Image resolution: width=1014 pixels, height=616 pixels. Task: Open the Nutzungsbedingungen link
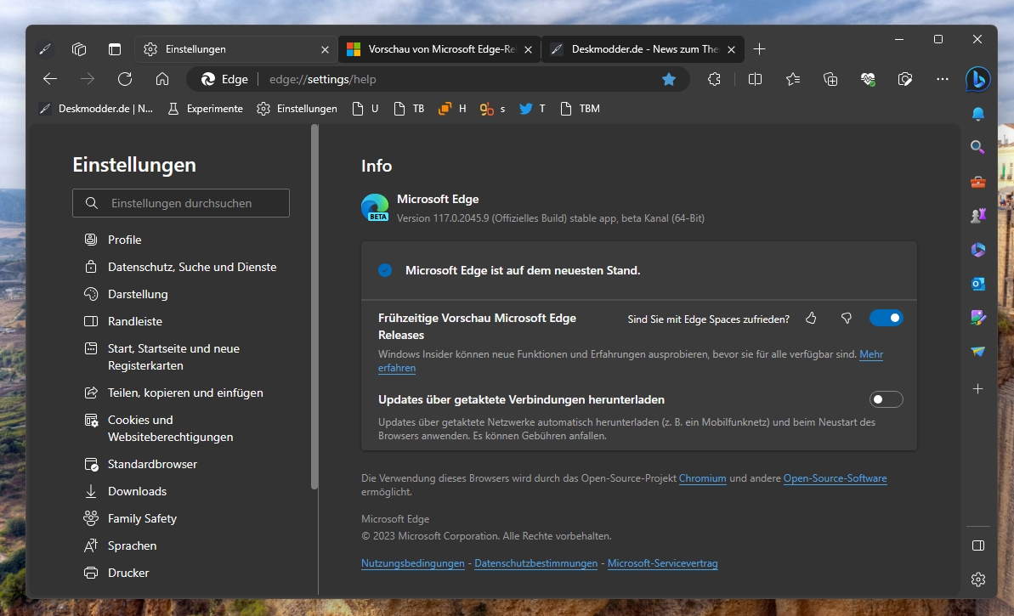(412, 563)
